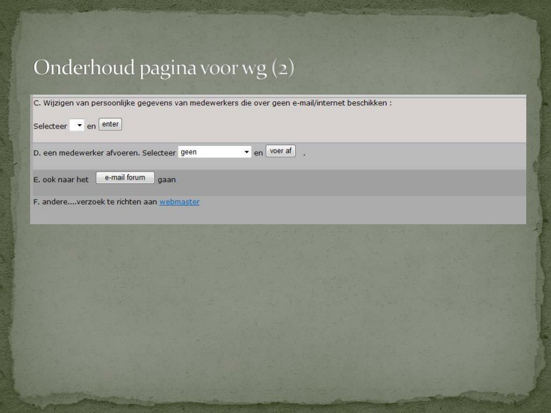Open the empty dropdown after Selecteer in section C
The height and width of the screenshot is (413, 551).
coord(76,125)
